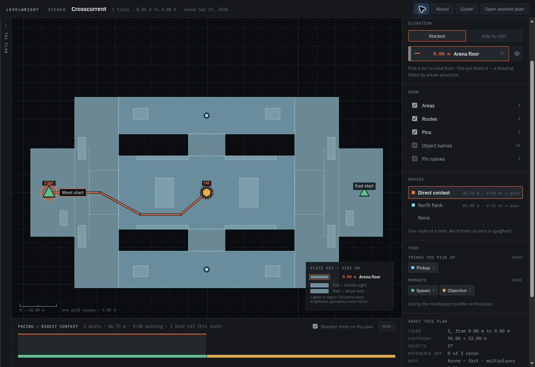Switch to Stacked elevation view
Image resolution: width=535 pixels, height=367 pixels.
[437, 36]
